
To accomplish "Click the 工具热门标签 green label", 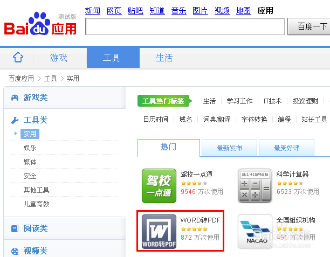I will [165, 101].
